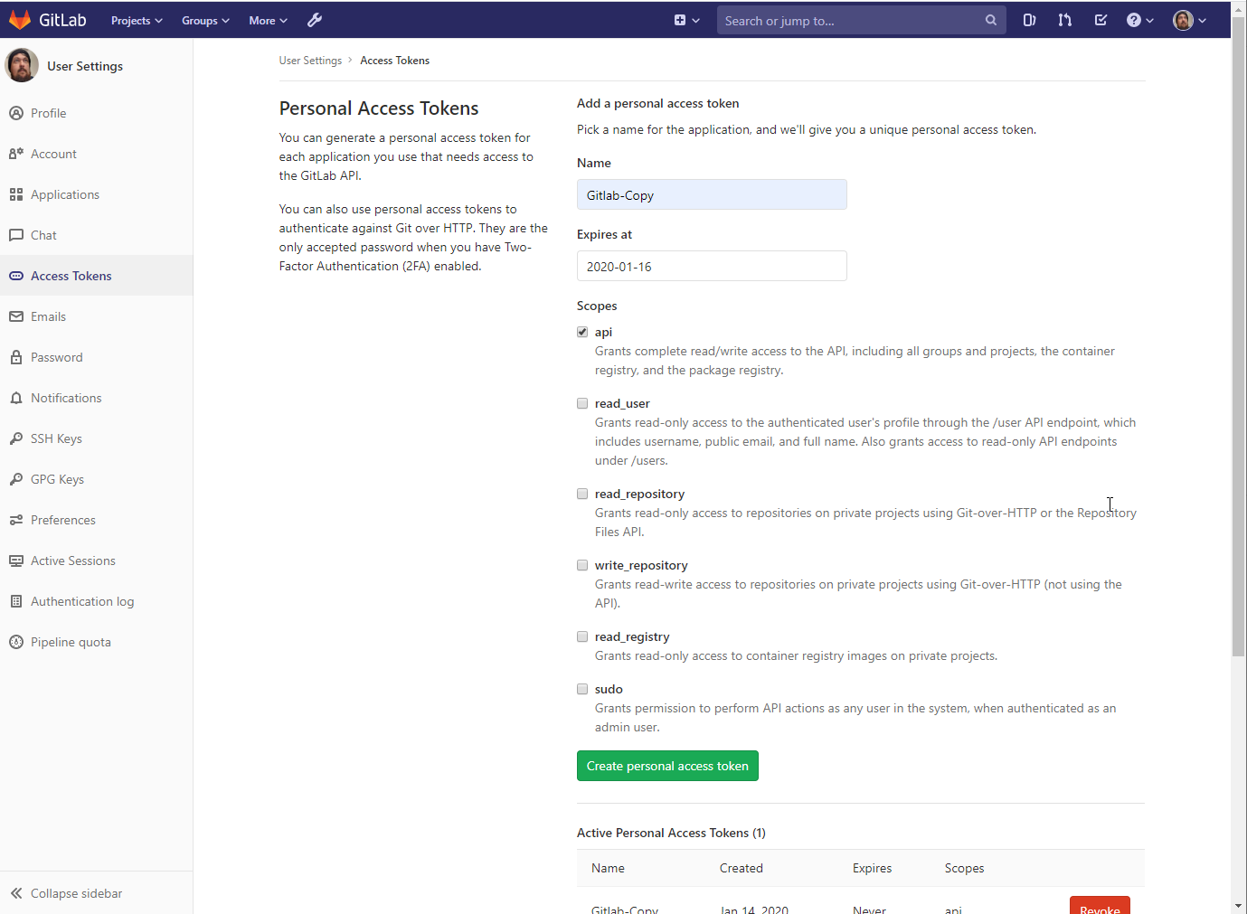
Task: Open the issues icon in the navbar
Action: (x=1029, y=20)
